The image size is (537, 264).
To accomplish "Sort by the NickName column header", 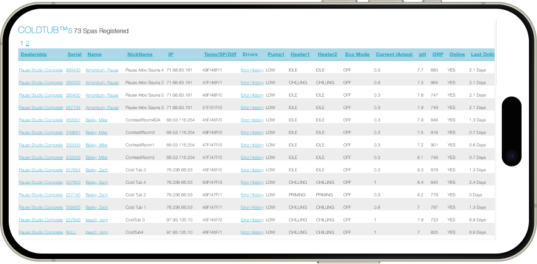I will tap(140, 54).
